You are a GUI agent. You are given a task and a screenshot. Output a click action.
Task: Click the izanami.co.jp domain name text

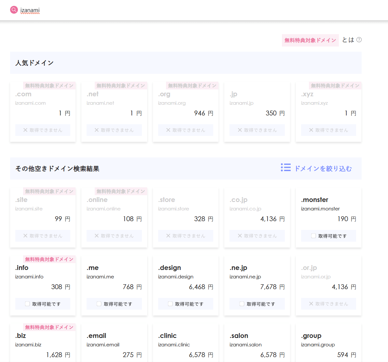(x=245, y=209)
